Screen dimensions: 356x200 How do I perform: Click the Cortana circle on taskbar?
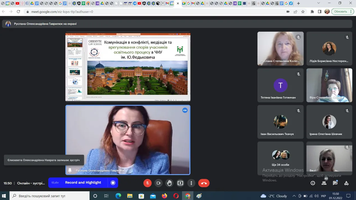pyautogui.click(x=95, y=196)
